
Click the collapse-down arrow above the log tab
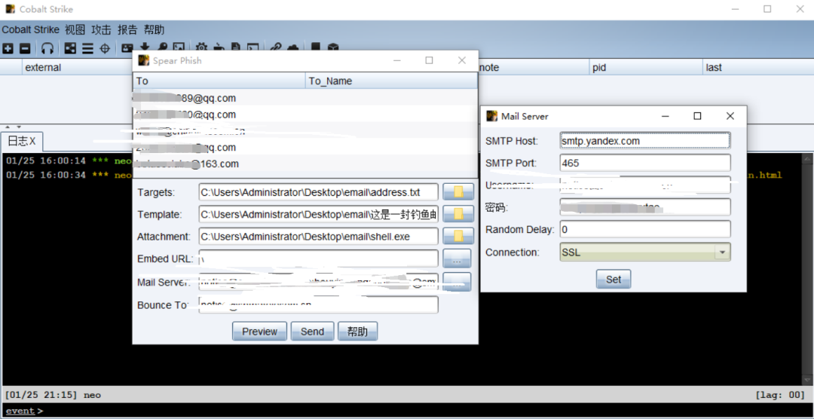click(x=19, y=127)
